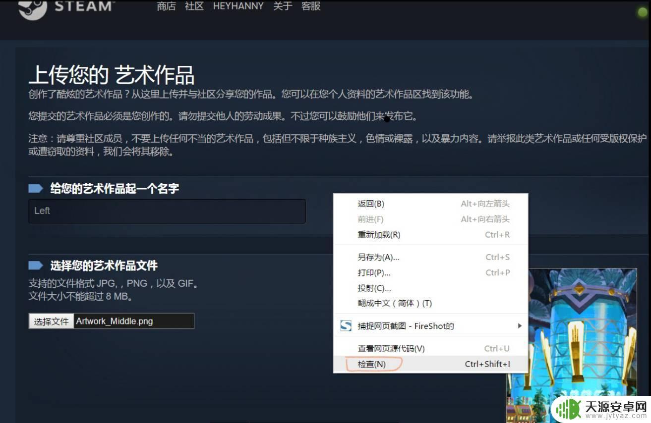The height and width of the screenshot is (423, 651).
Task: Choose 另存为(A)... from the context menu
Action: tap(430, 257)
